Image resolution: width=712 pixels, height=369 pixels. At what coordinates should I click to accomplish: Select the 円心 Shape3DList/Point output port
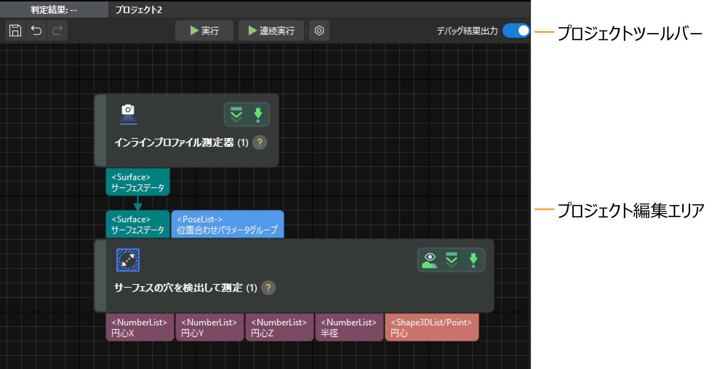(x=431, y=327)
